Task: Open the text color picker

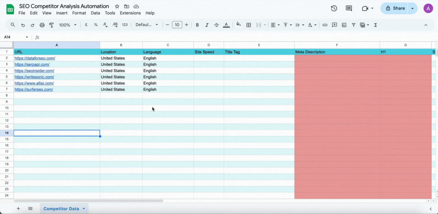Action: coord(226,25)
